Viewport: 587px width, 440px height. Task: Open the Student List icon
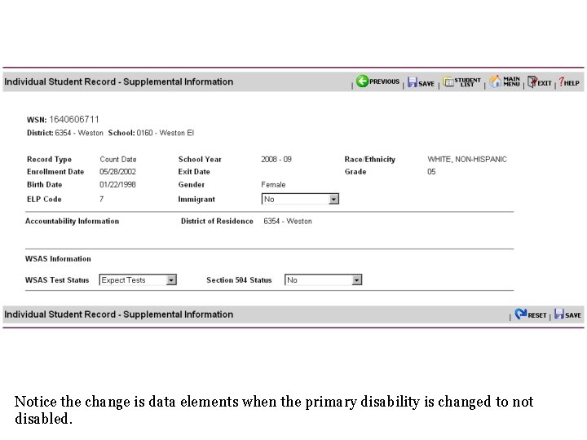pyautogui.click(x=448, y=81)
